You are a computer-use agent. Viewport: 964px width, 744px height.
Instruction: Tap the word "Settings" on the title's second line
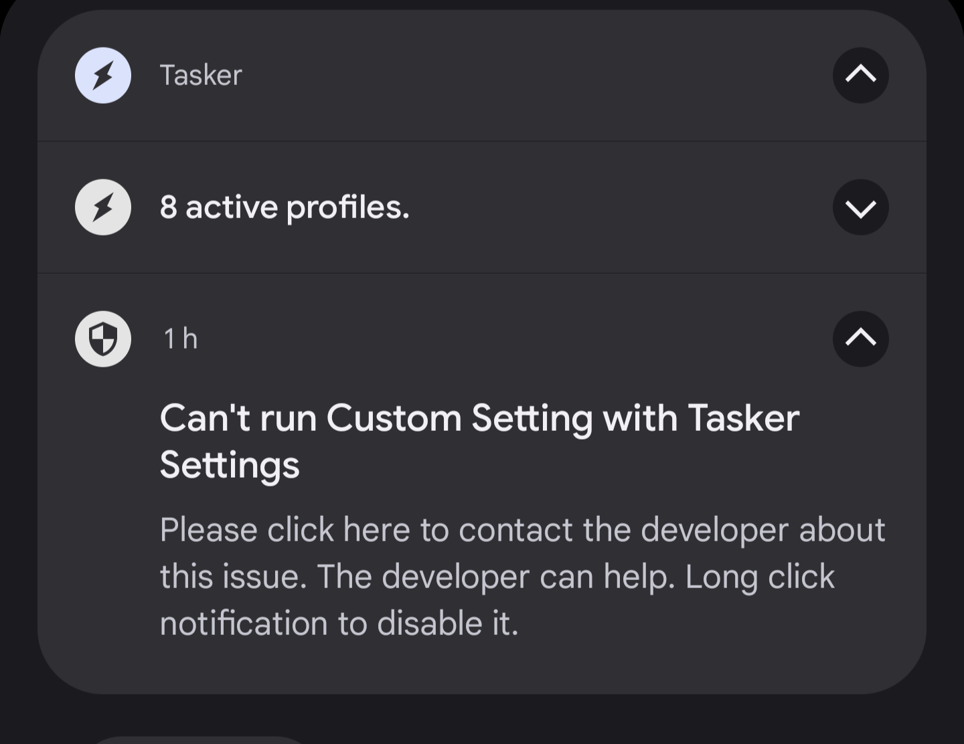point(230,464)
